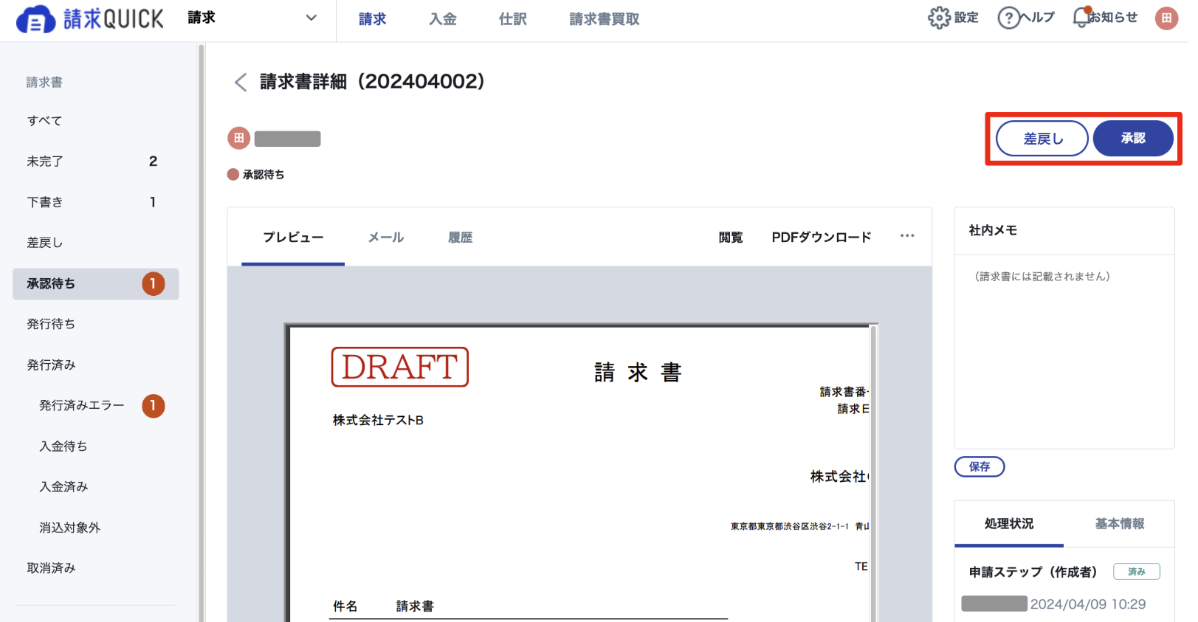Select 入金待ち in the sidebar
This screenshot has width=1198, height=622.
point(96,446)
